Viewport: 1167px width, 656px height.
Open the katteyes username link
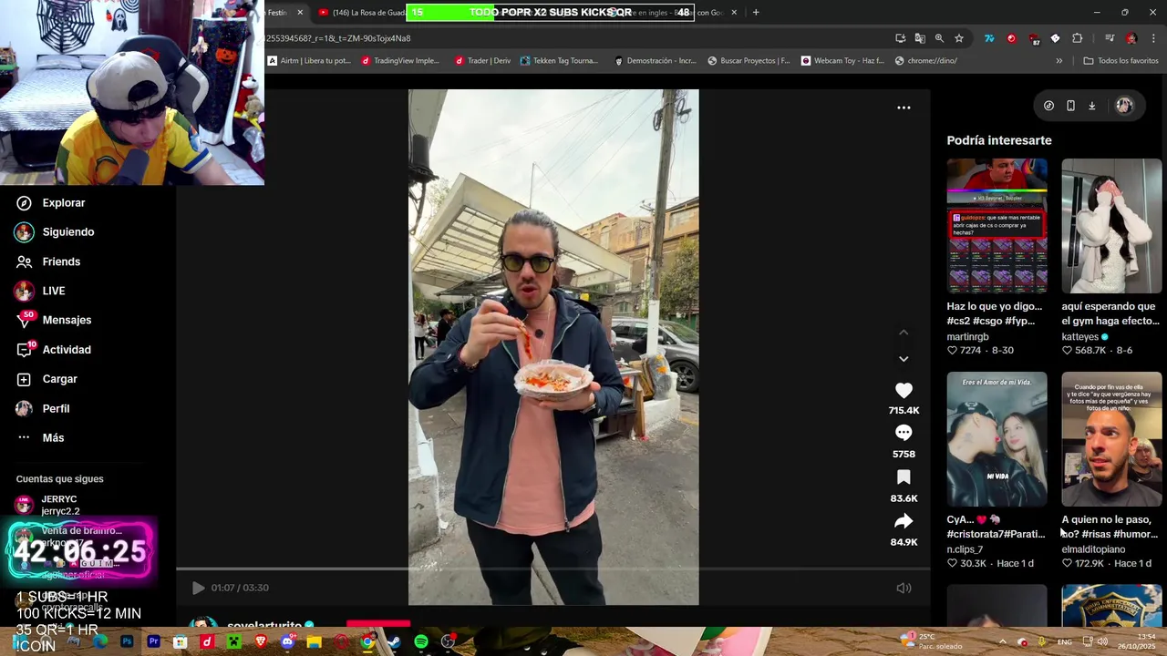[1079, 336]
